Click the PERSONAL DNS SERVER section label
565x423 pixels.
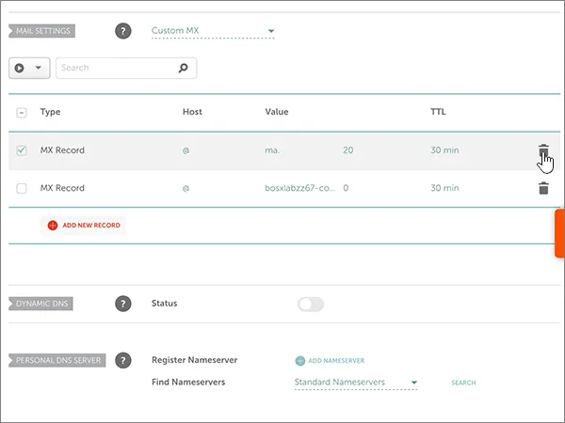tap(57, 360)
